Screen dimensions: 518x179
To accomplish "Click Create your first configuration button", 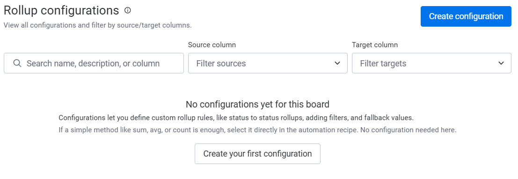I will click(257, 154).
